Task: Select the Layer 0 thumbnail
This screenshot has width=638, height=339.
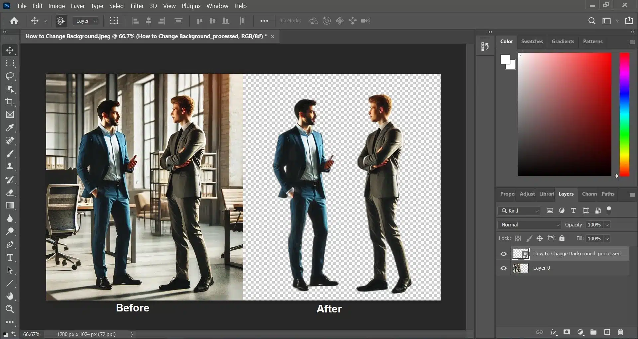Action: point(521,268)
